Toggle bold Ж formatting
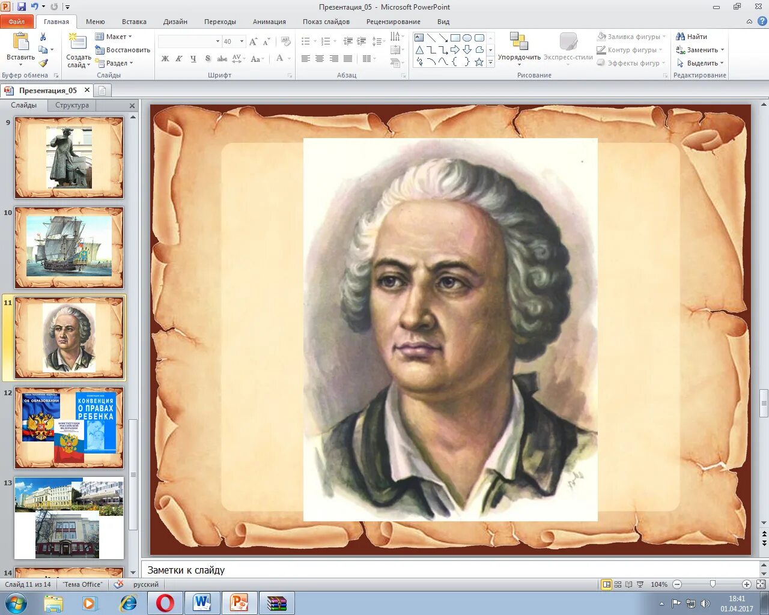The image size is (769, 615). tap(165, 58)
